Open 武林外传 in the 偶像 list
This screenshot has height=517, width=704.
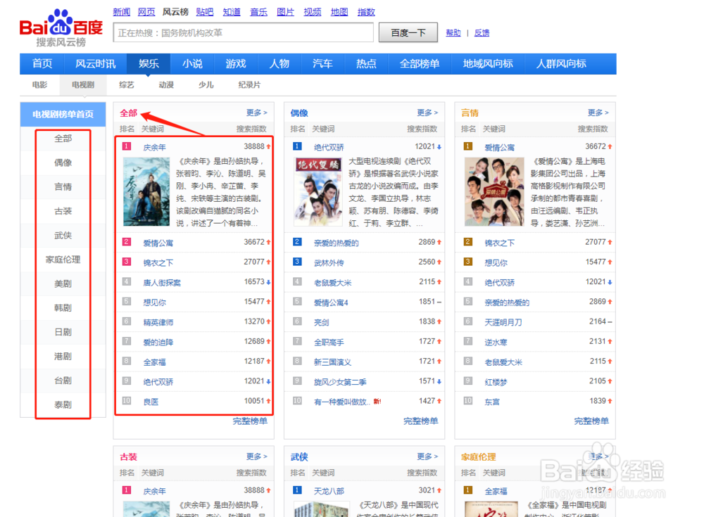pos(329,263)
